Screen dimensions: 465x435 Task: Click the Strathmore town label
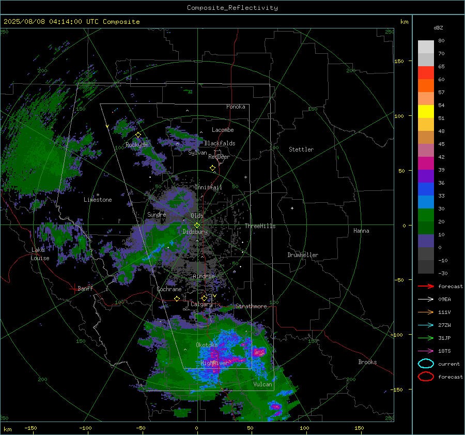(x=251, y=306)
